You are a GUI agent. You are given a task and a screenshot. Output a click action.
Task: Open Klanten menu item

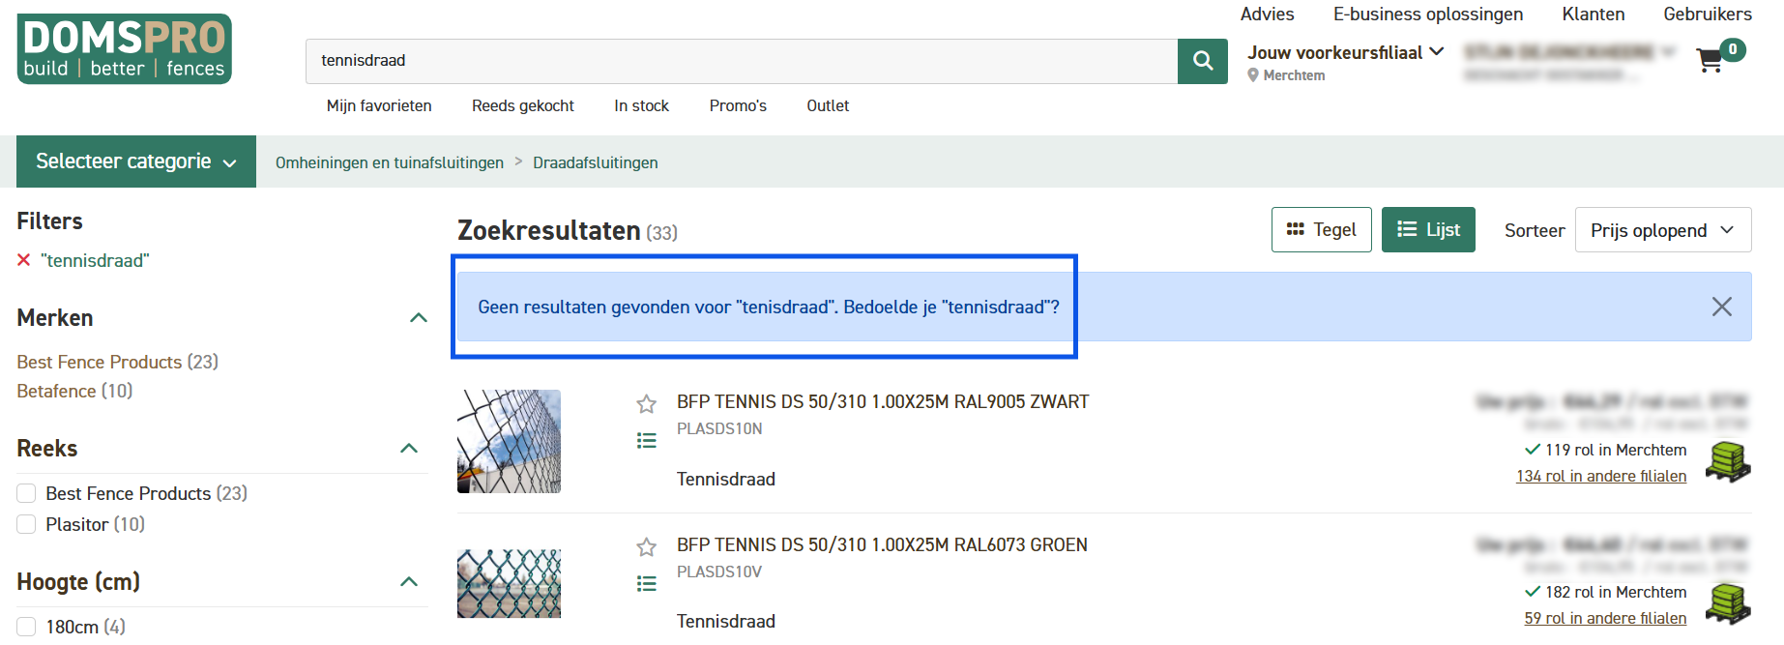[x=1594, y=15]
